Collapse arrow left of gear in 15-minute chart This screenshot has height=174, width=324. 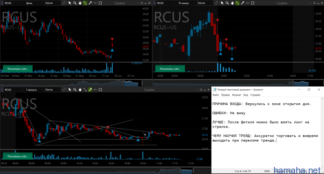click(311, 3)
